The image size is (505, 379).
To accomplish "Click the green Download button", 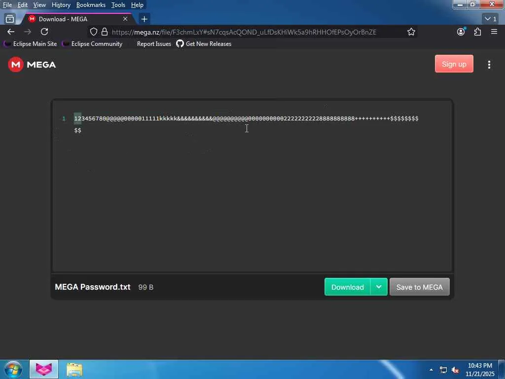I will [x=348, y=287].
